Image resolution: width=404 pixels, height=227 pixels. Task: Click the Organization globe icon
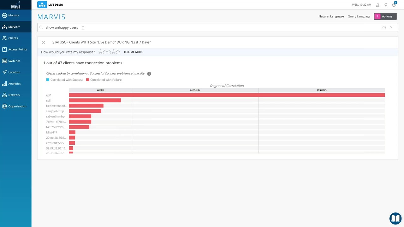pyautogui.click(x=4, y=106)
